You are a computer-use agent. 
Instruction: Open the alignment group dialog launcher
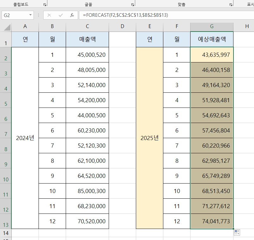point(231,5)
